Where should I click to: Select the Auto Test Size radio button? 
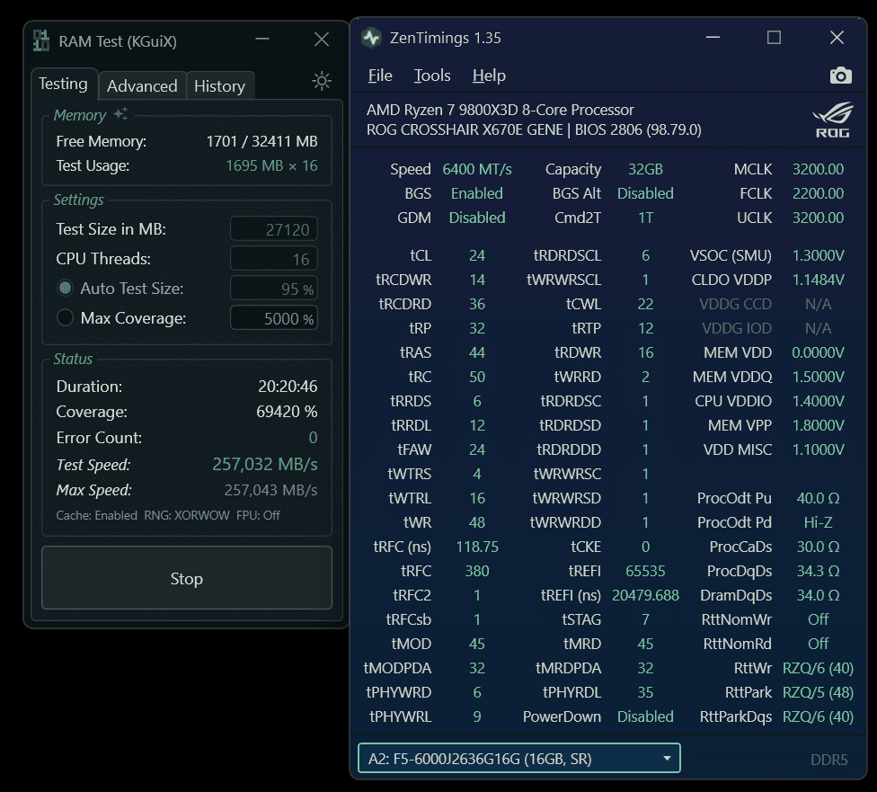(66, 289)
